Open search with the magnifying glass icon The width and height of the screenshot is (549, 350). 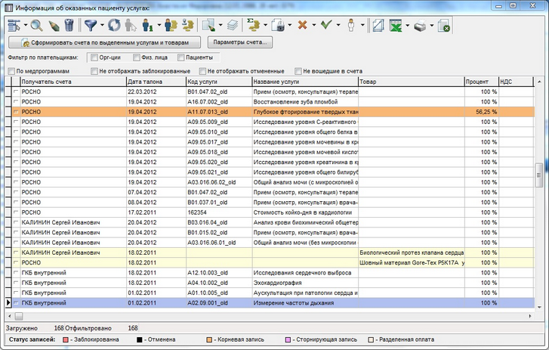click(37, 25)
